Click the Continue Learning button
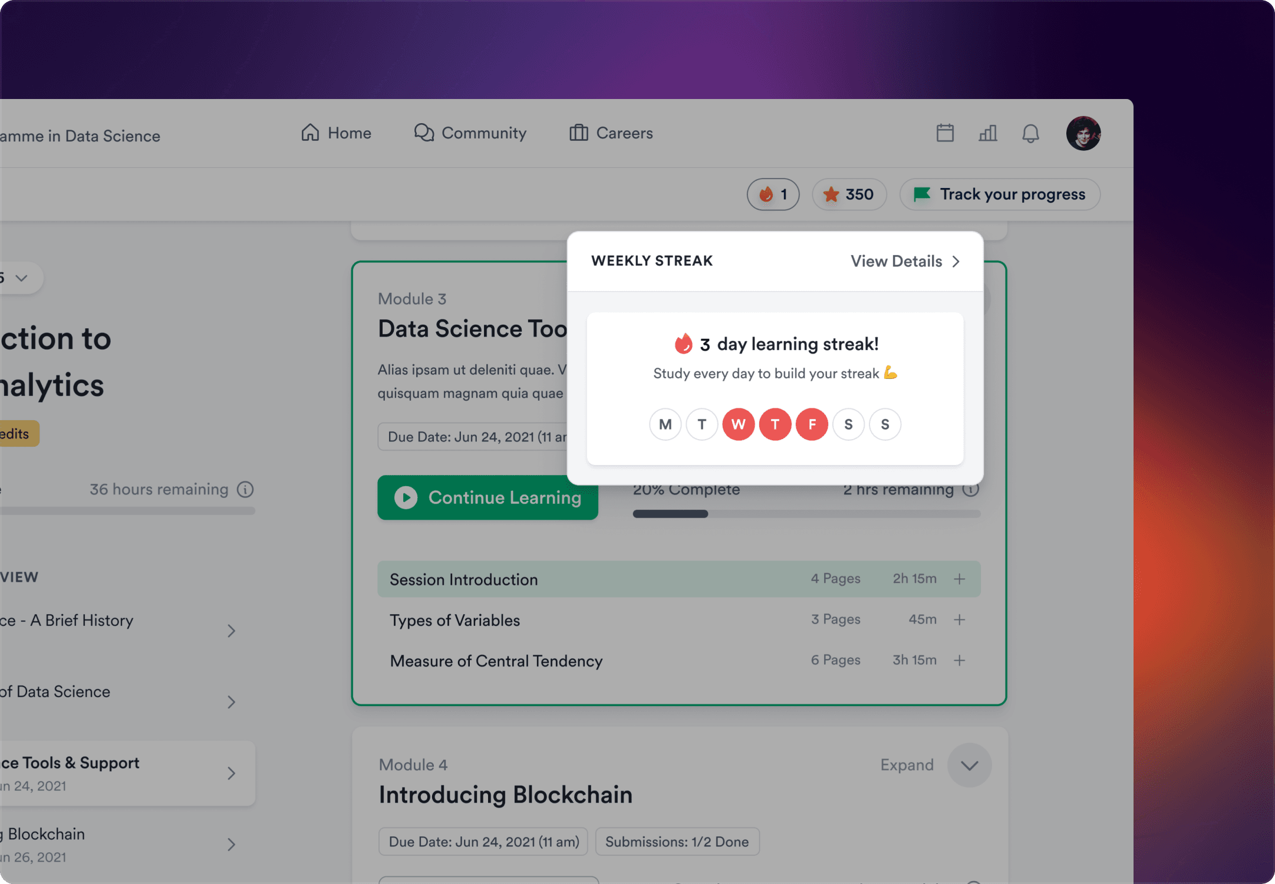 pos(487,497)
